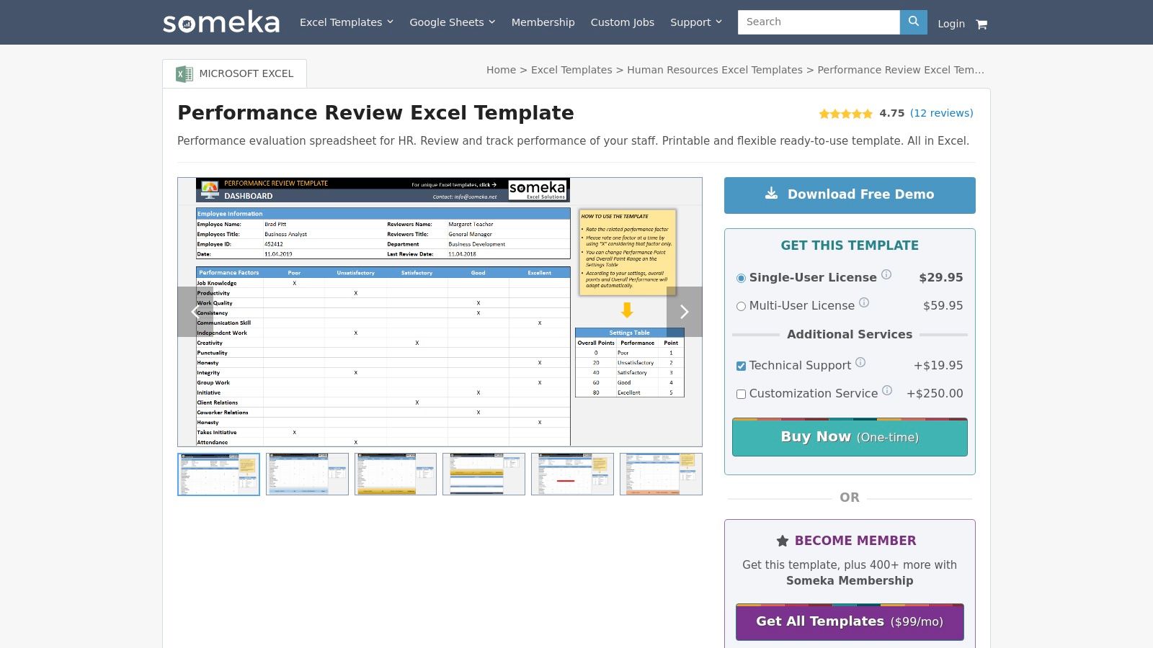The height and width of the screenshot is (648, 1153).
Task: Open the shopping cart
Action: 981,24
